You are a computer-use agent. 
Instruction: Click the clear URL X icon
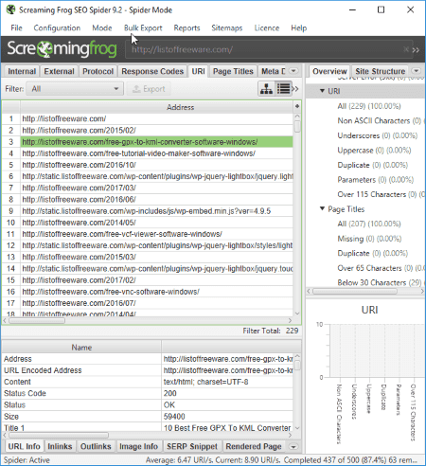pyautogui.click(x=406, y=49)
